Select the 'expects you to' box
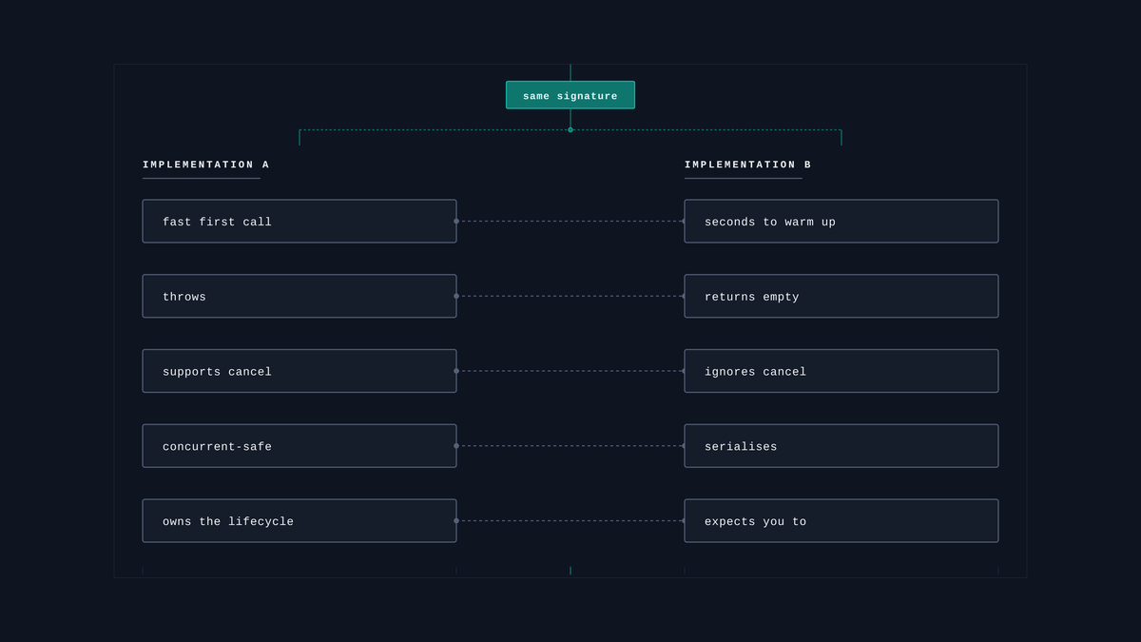This screenshot has width=1141, height=642. click(841, 521)
